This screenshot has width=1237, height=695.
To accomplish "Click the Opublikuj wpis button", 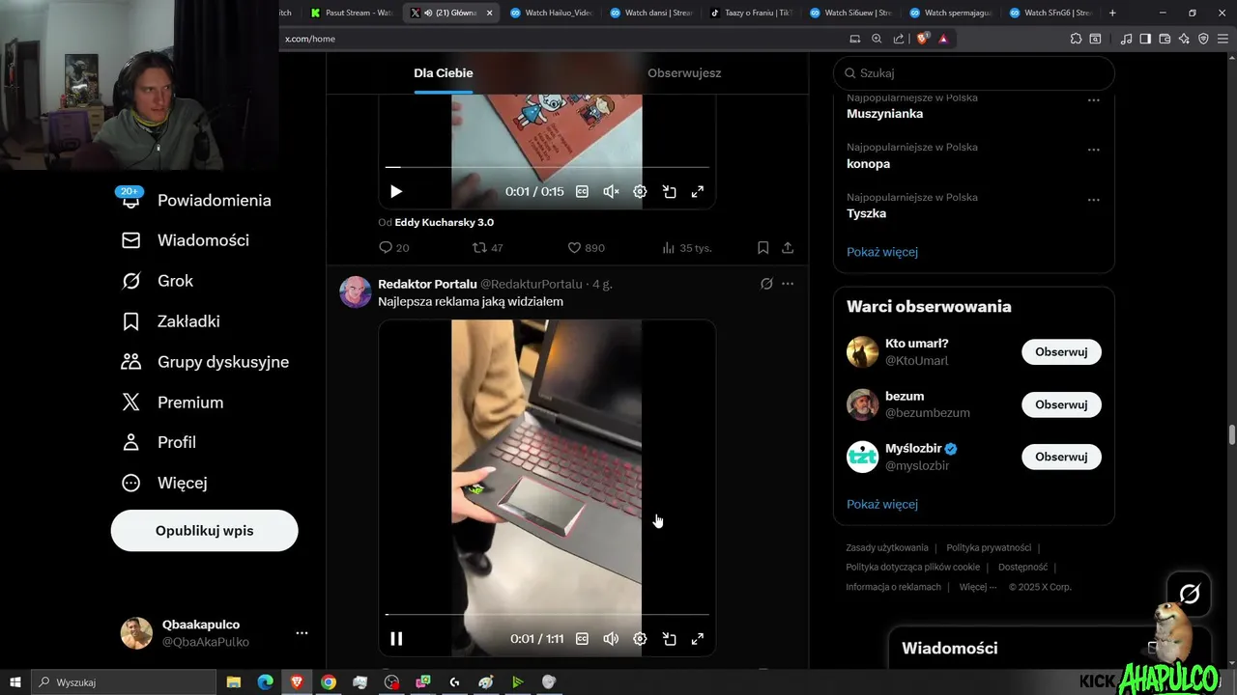I will 204,531.
